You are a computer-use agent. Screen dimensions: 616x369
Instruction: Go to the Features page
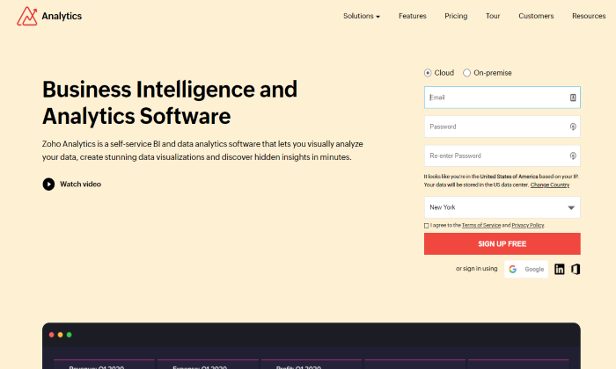[413, 16]
